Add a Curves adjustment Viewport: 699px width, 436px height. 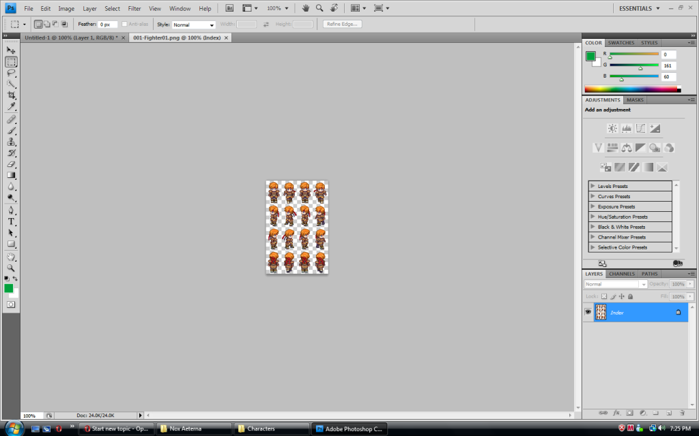click(x=640, y=129)
